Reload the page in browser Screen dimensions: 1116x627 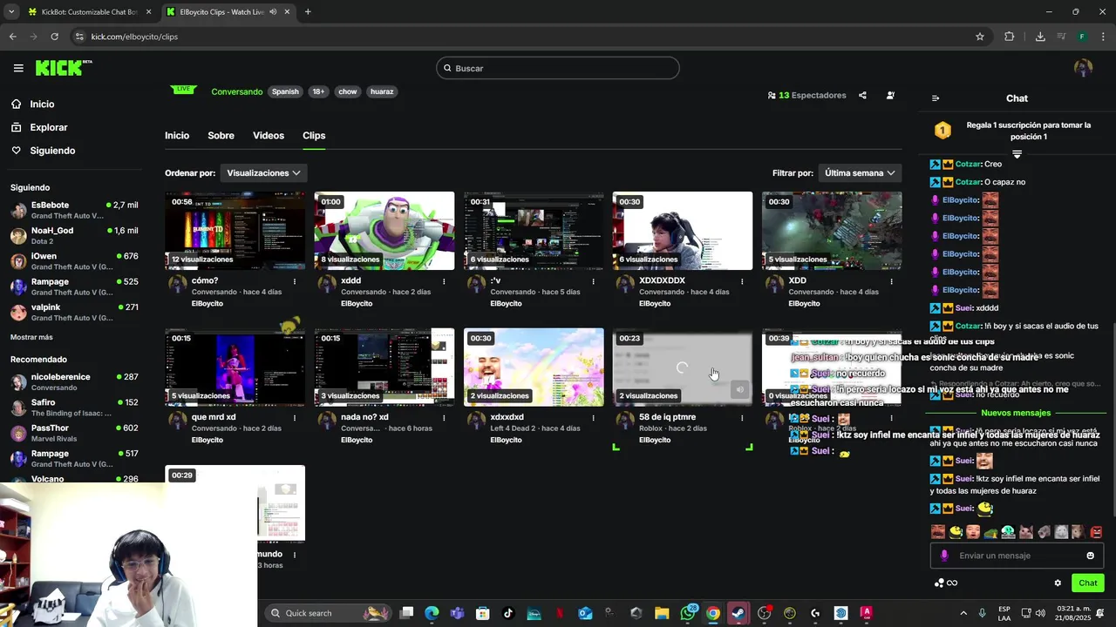click(54, 37)
